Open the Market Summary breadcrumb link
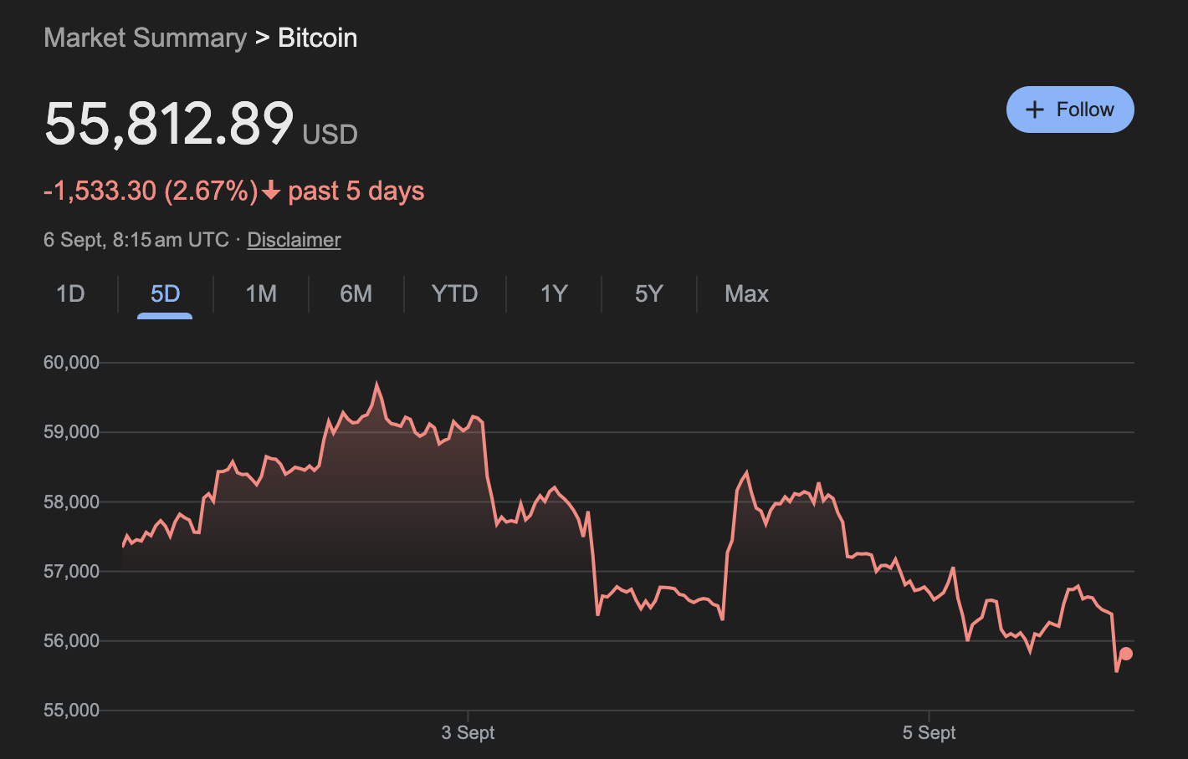Screen dimensions: 1188x759 (145, 38)
